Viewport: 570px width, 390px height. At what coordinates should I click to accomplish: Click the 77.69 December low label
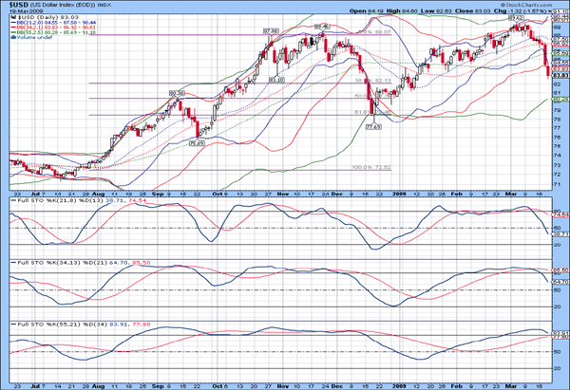pyautogui.click(x=372, y=125)
